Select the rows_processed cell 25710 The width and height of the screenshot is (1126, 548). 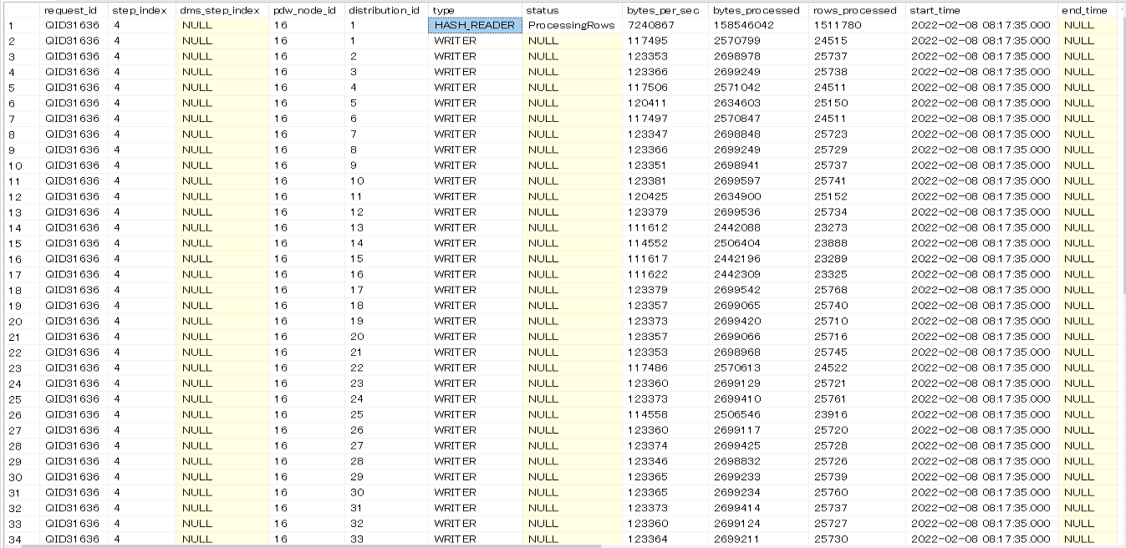[856, 321]
